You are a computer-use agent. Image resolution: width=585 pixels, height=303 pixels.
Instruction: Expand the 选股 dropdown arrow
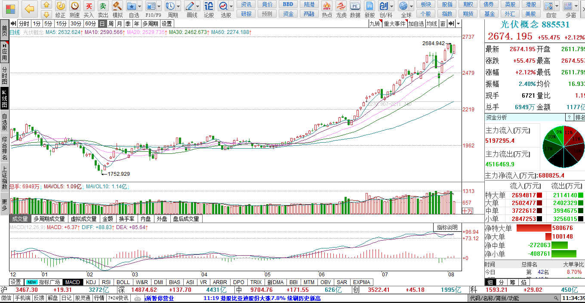point(231,6)
